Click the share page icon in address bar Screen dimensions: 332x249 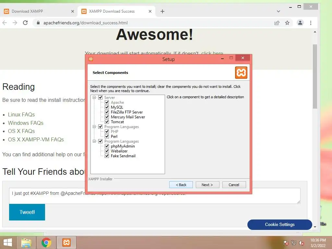tap(277, 23)
